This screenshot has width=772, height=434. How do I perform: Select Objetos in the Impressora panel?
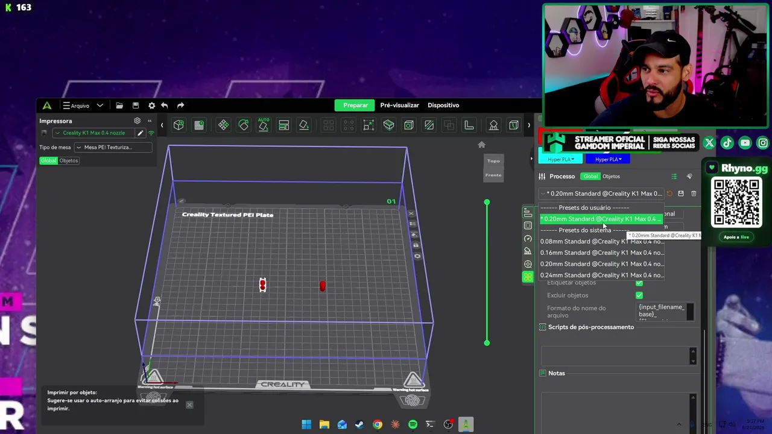pos(68,160)
